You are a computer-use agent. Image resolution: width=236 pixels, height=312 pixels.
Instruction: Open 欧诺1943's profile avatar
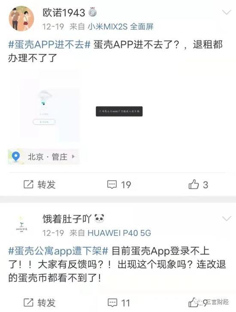21,19
